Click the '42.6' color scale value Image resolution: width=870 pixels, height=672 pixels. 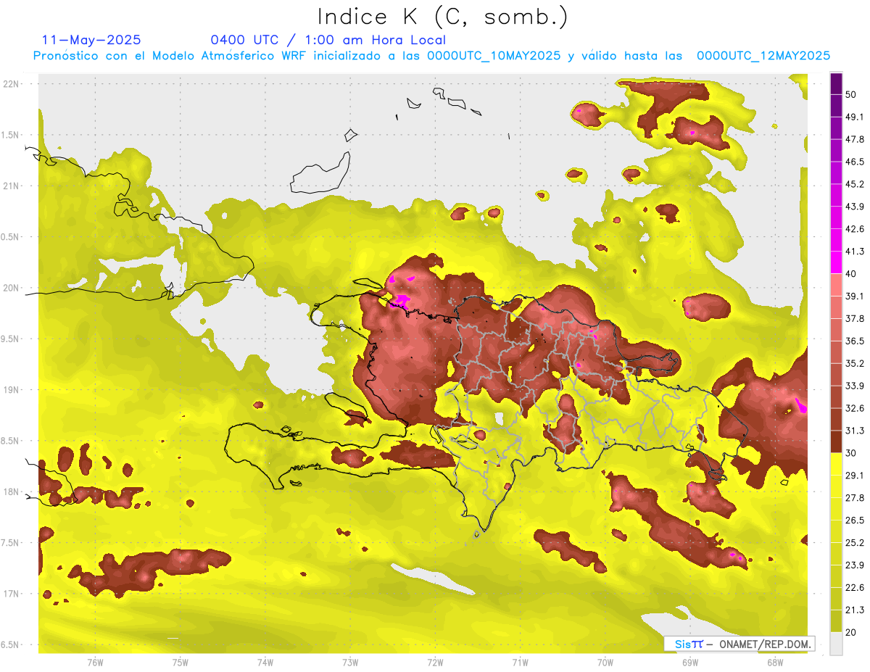tap(855, 229)
